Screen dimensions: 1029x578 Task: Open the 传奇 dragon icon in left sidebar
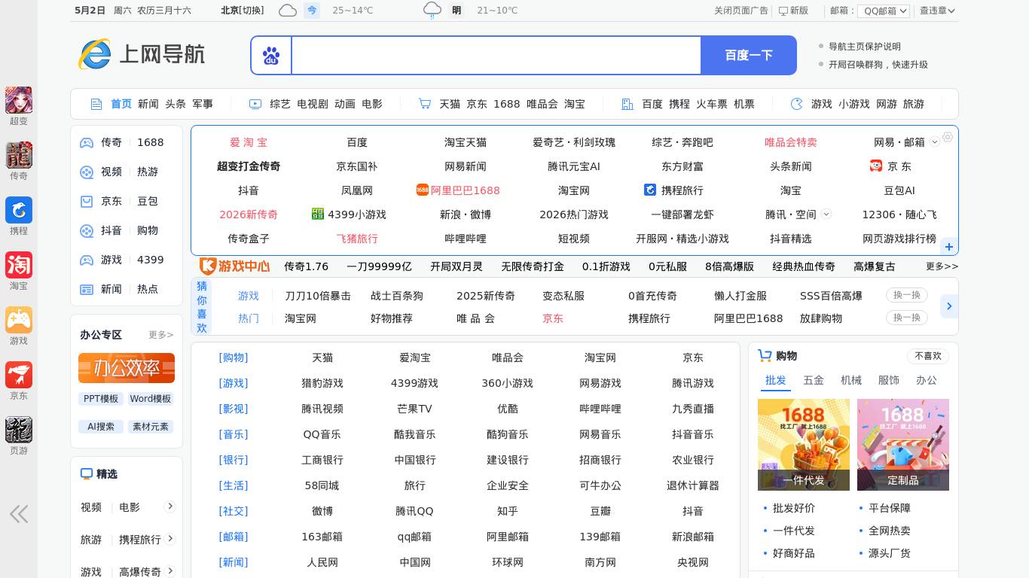pos(19,155)
